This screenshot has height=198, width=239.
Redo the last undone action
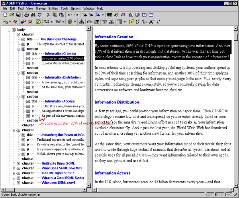pos(76,15)
